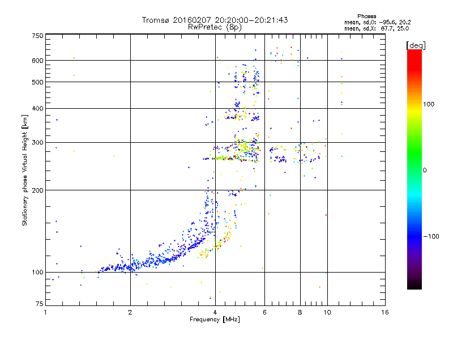Click y-axis tick label '600'
This screenshot has width=453, height=340.
click(37, 61)
